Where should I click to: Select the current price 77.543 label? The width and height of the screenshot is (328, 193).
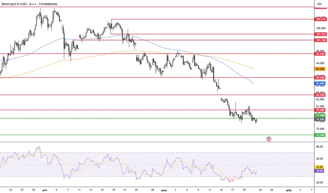(320, 119)
